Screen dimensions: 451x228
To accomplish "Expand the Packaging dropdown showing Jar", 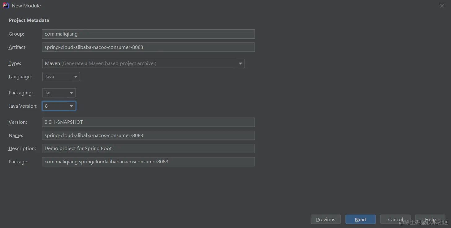I will click(59, 93).
